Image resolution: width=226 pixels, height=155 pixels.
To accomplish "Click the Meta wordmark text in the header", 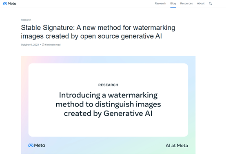I will (12, 4).
